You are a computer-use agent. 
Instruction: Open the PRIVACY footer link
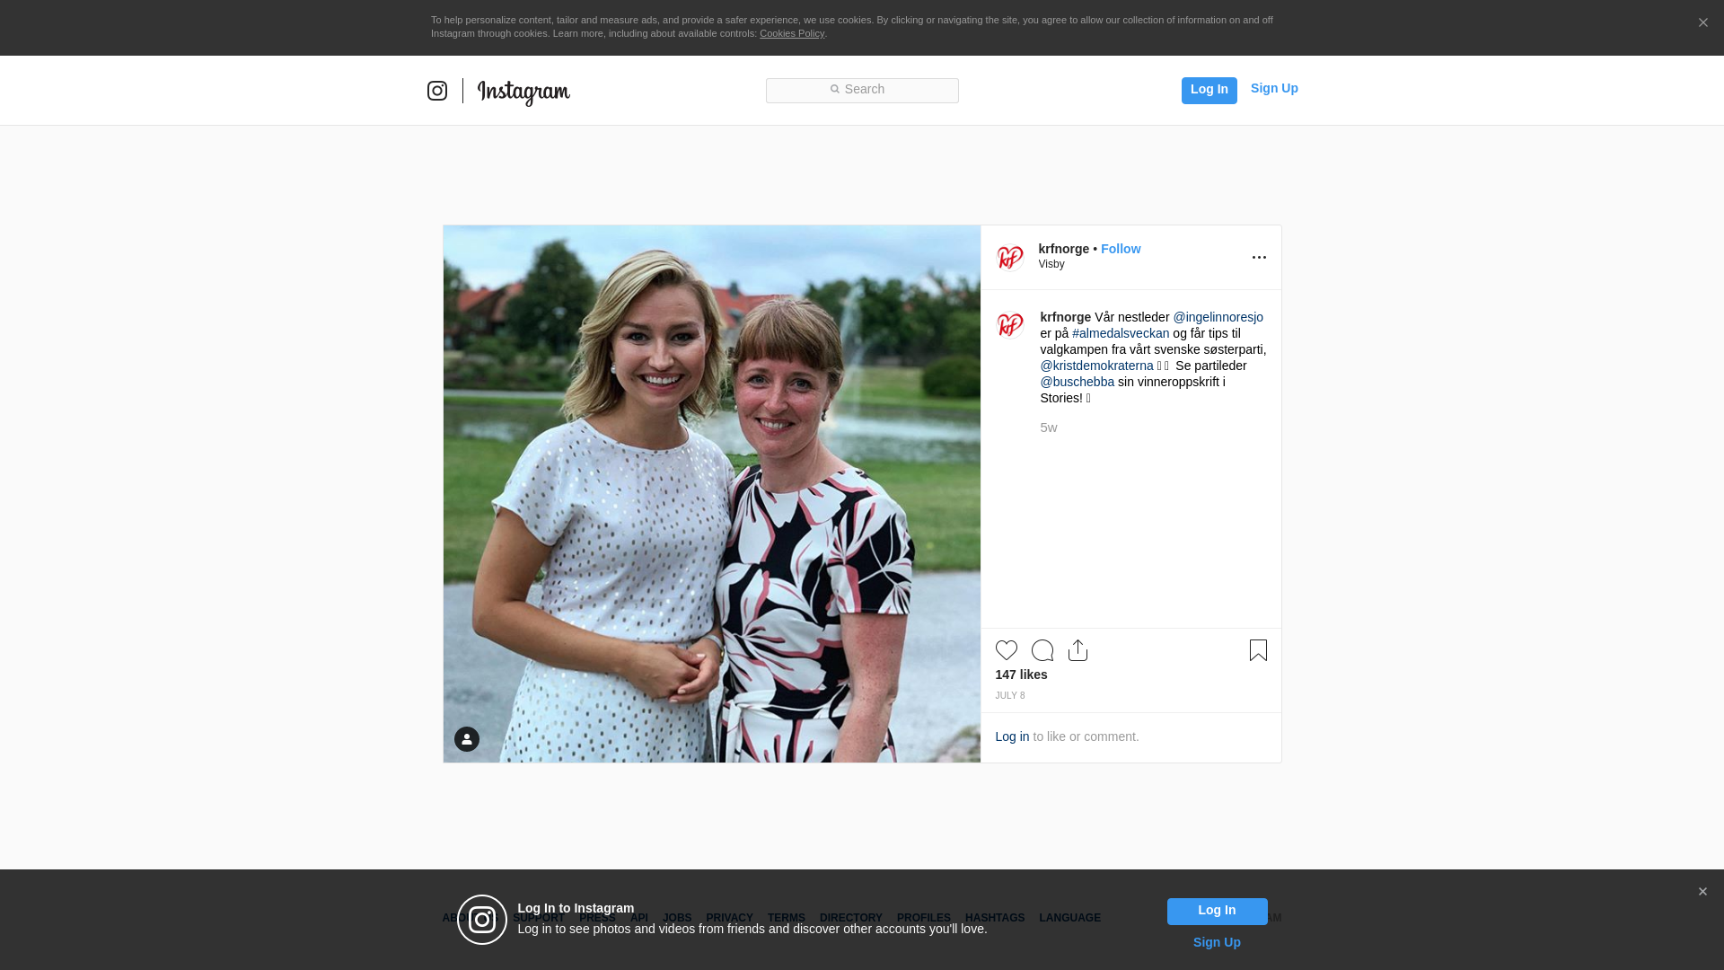(729, 918)
